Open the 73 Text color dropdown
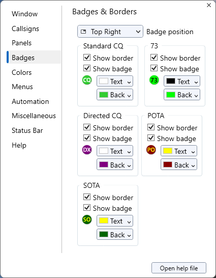Image resolution: width=216 pixels, height=278 pixels. click(x=182, y=81)
